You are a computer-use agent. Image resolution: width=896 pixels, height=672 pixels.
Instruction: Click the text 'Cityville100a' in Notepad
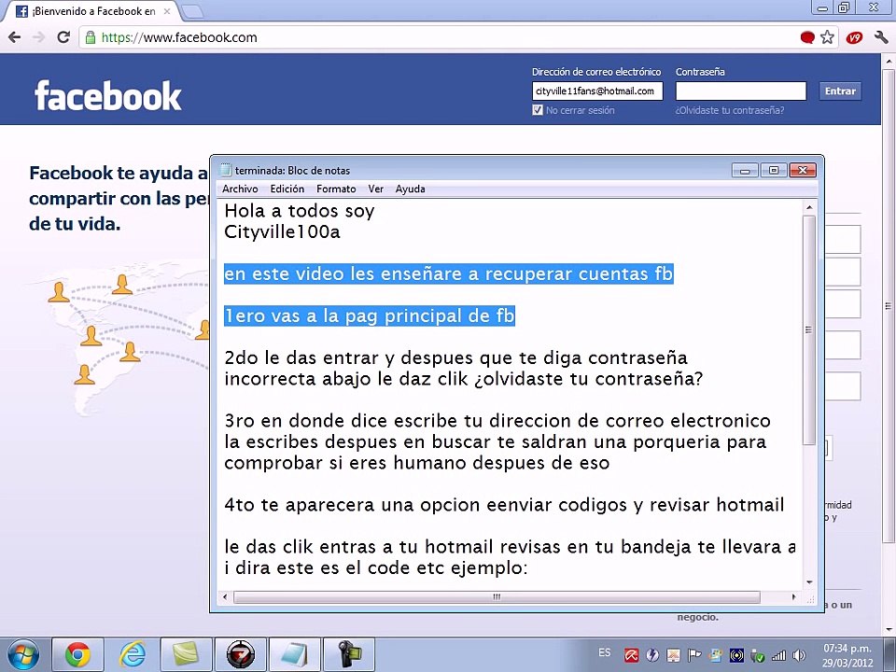coord(282,232)
